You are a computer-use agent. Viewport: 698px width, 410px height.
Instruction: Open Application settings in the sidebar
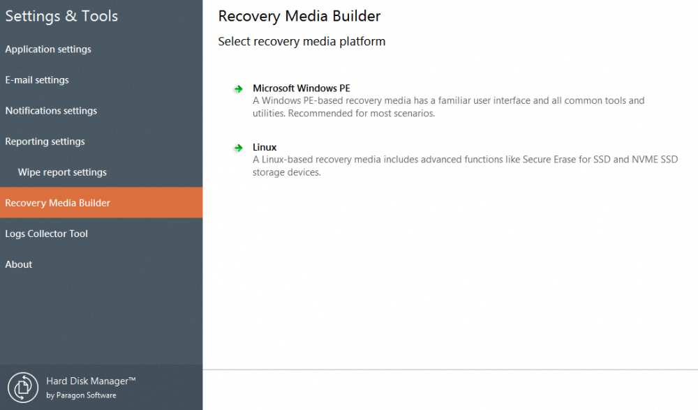(x=48, y=49)
